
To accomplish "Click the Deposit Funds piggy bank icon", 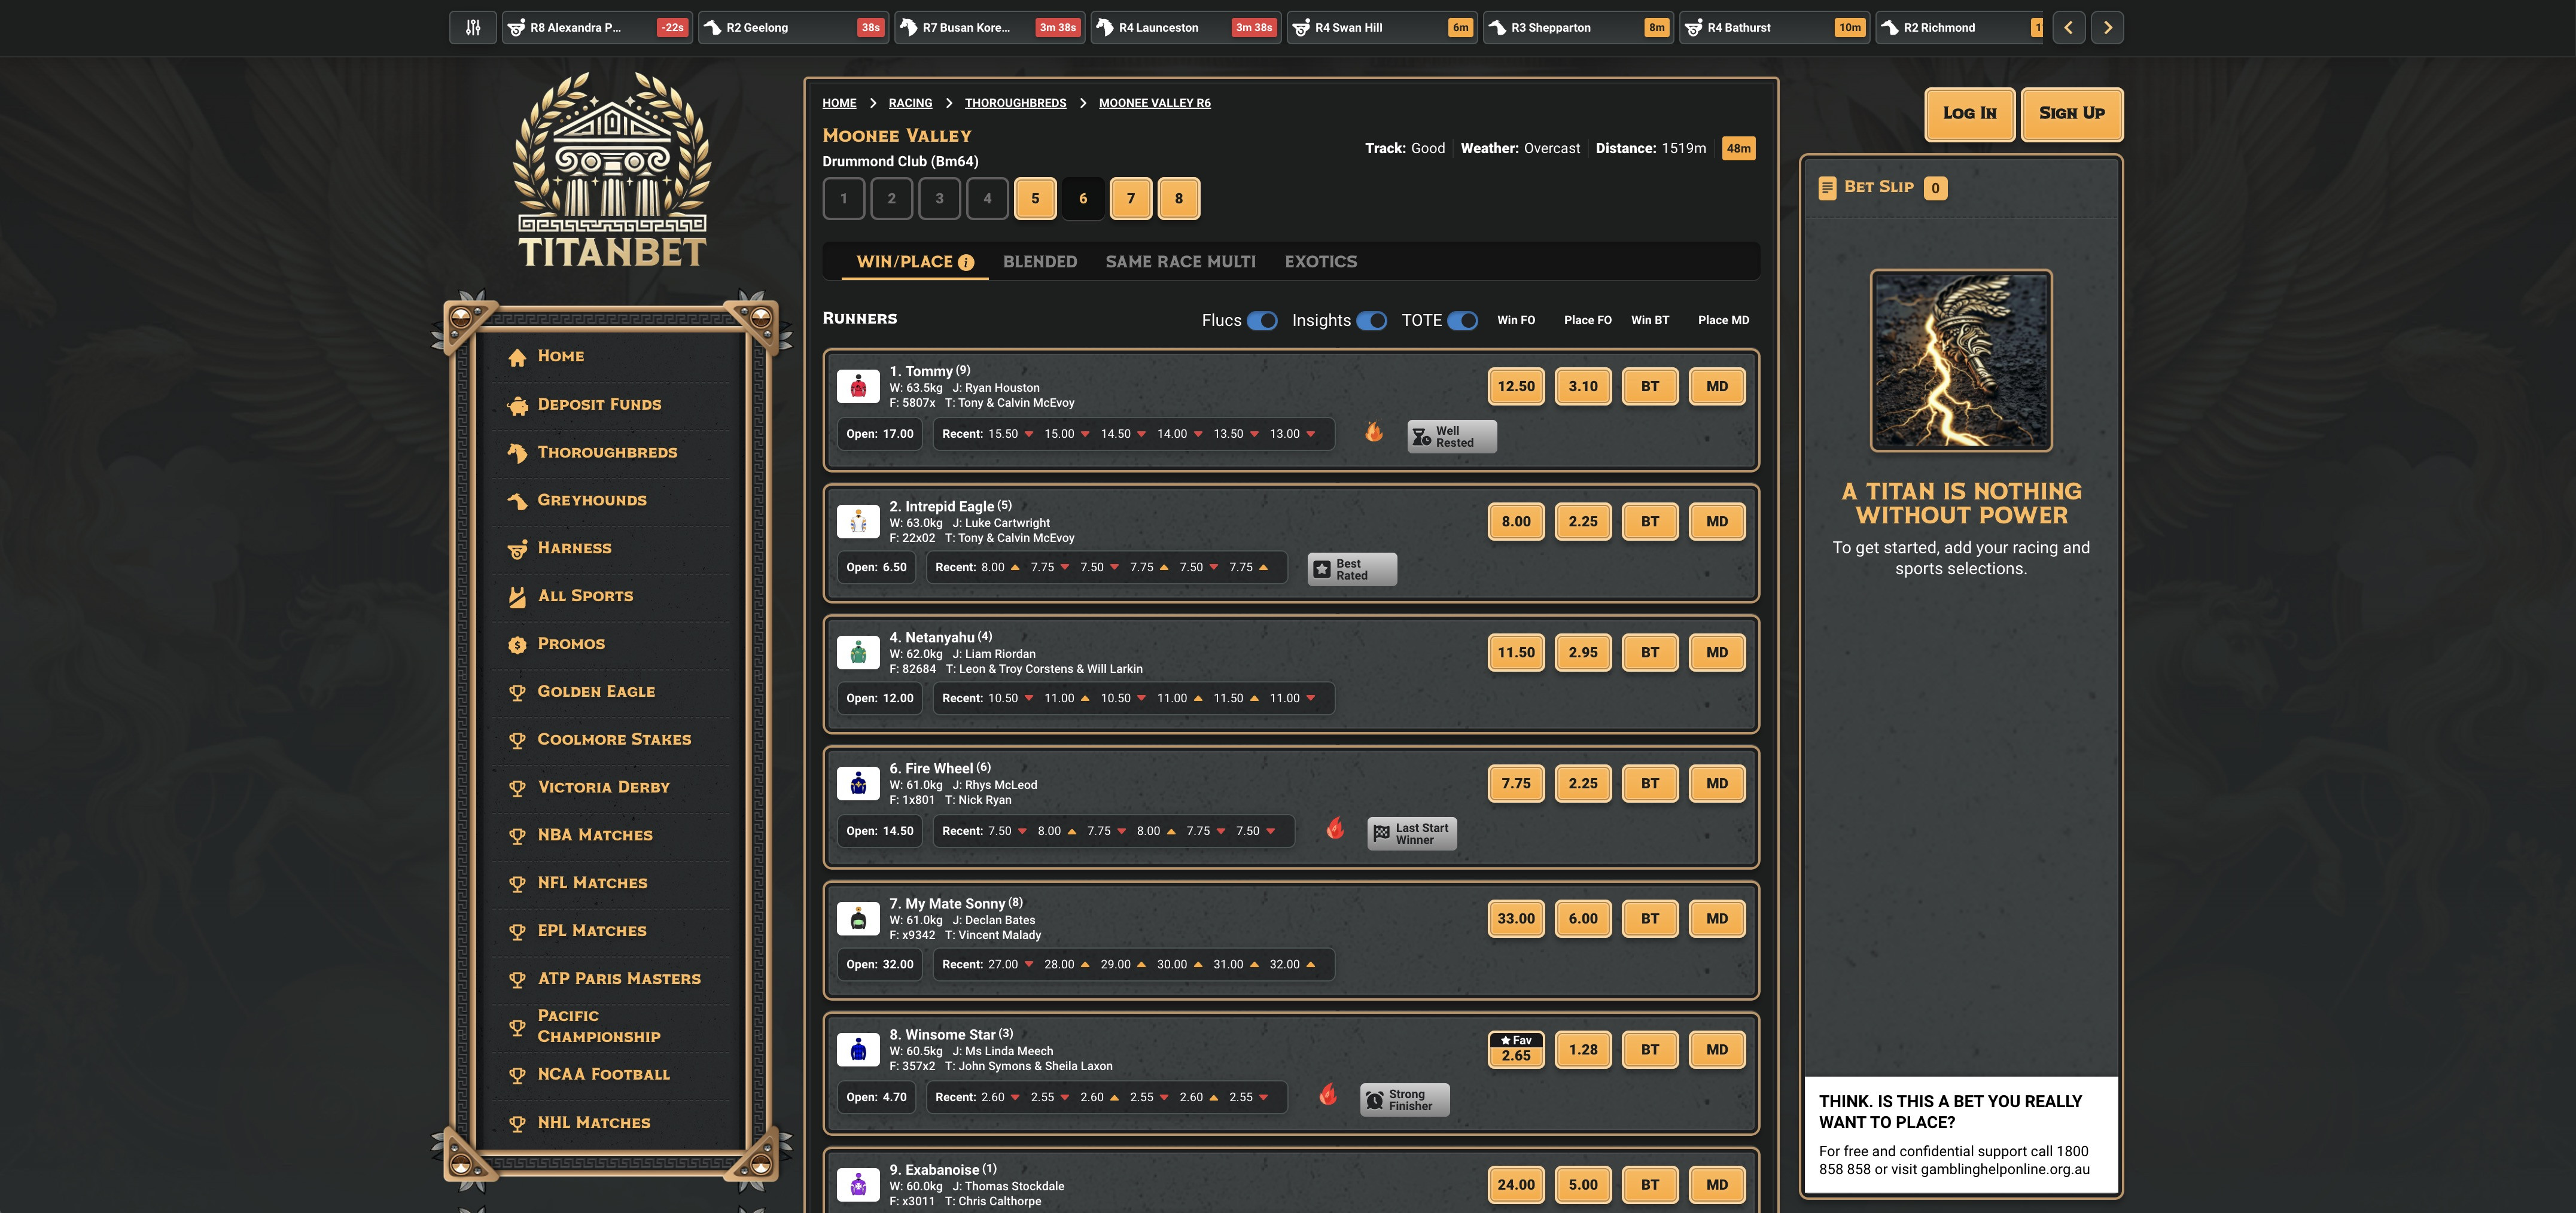I will point(517,405).
